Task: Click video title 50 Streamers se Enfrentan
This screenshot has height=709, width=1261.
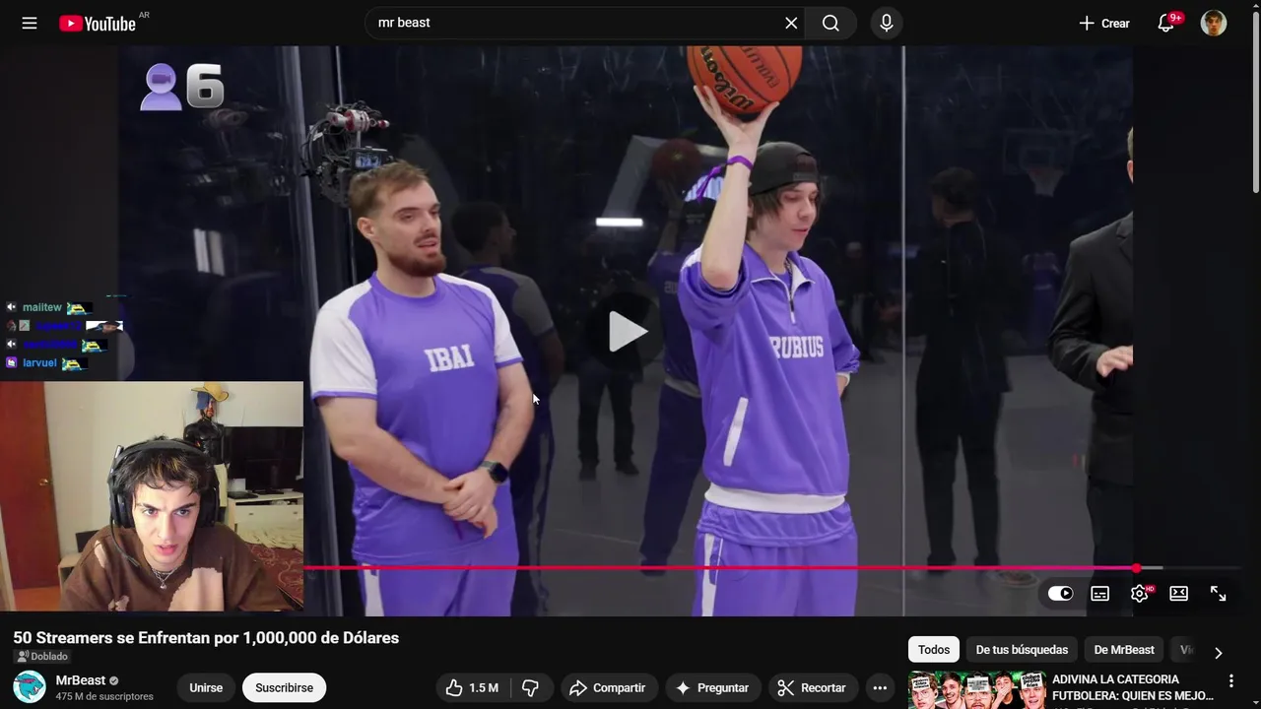Action: [206, 638]
